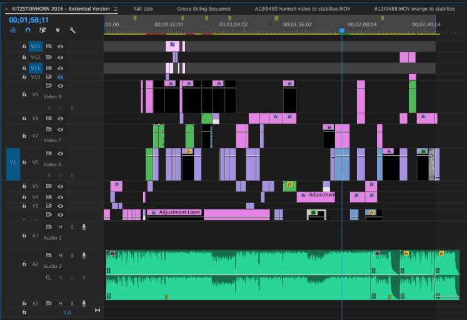Click the V1 source patch button
This screenshot has height=320, width=467.
(13, 163)
